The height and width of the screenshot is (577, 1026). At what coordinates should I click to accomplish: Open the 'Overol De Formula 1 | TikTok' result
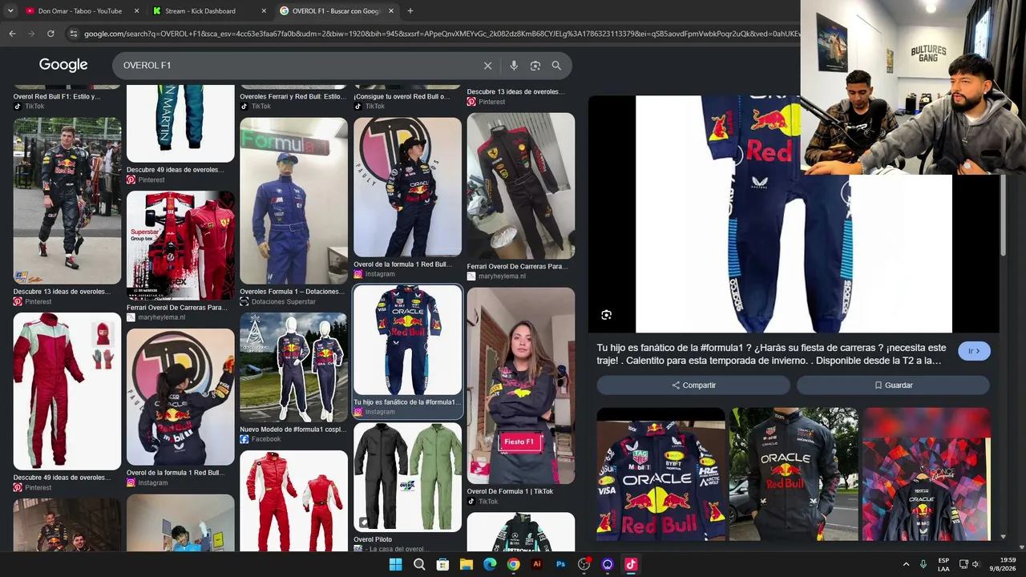coord(521,386)
